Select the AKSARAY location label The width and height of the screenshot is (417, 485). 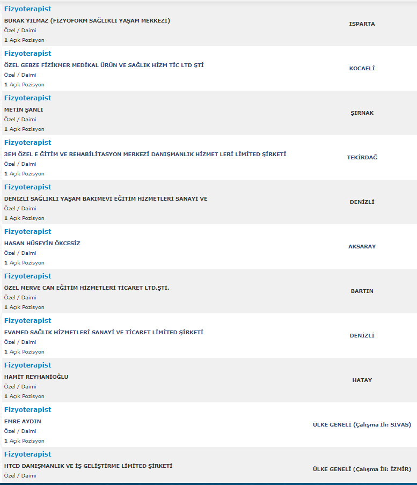point(362,246)
